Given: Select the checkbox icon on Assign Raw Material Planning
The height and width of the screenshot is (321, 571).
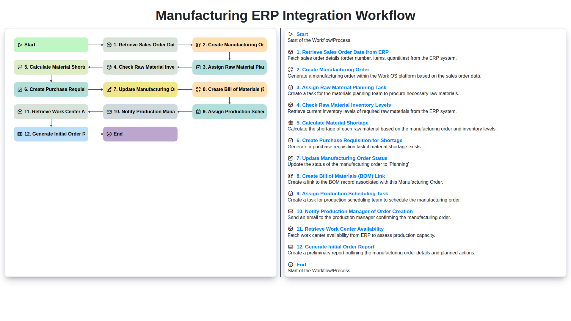Looking at the screenshot, I should point(198,67).
